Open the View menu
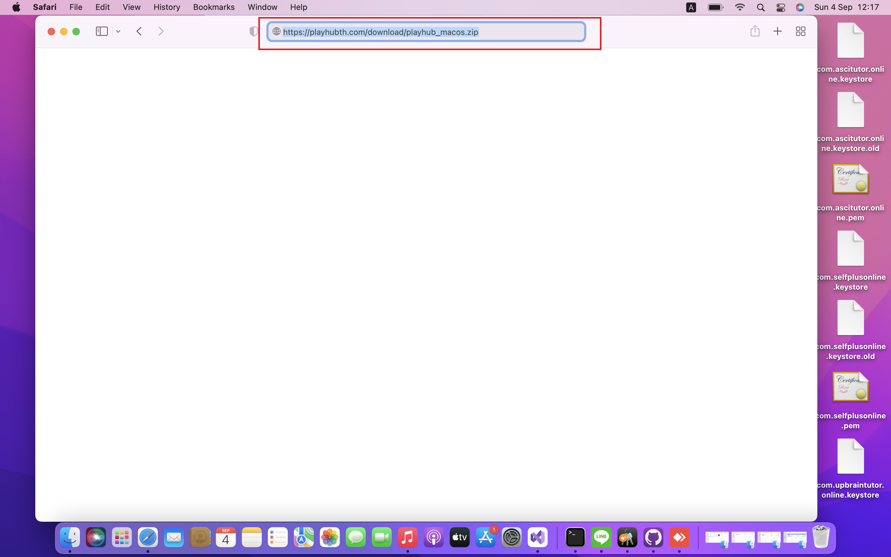 point(131,7)
